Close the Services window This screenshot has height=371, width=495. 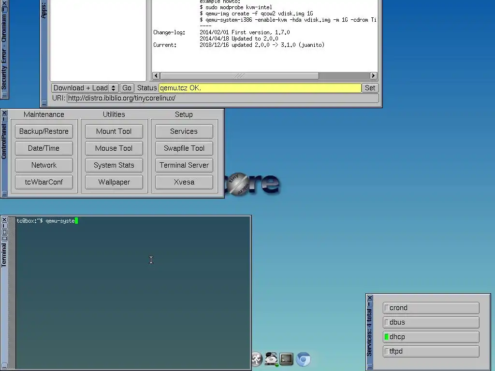370,298
